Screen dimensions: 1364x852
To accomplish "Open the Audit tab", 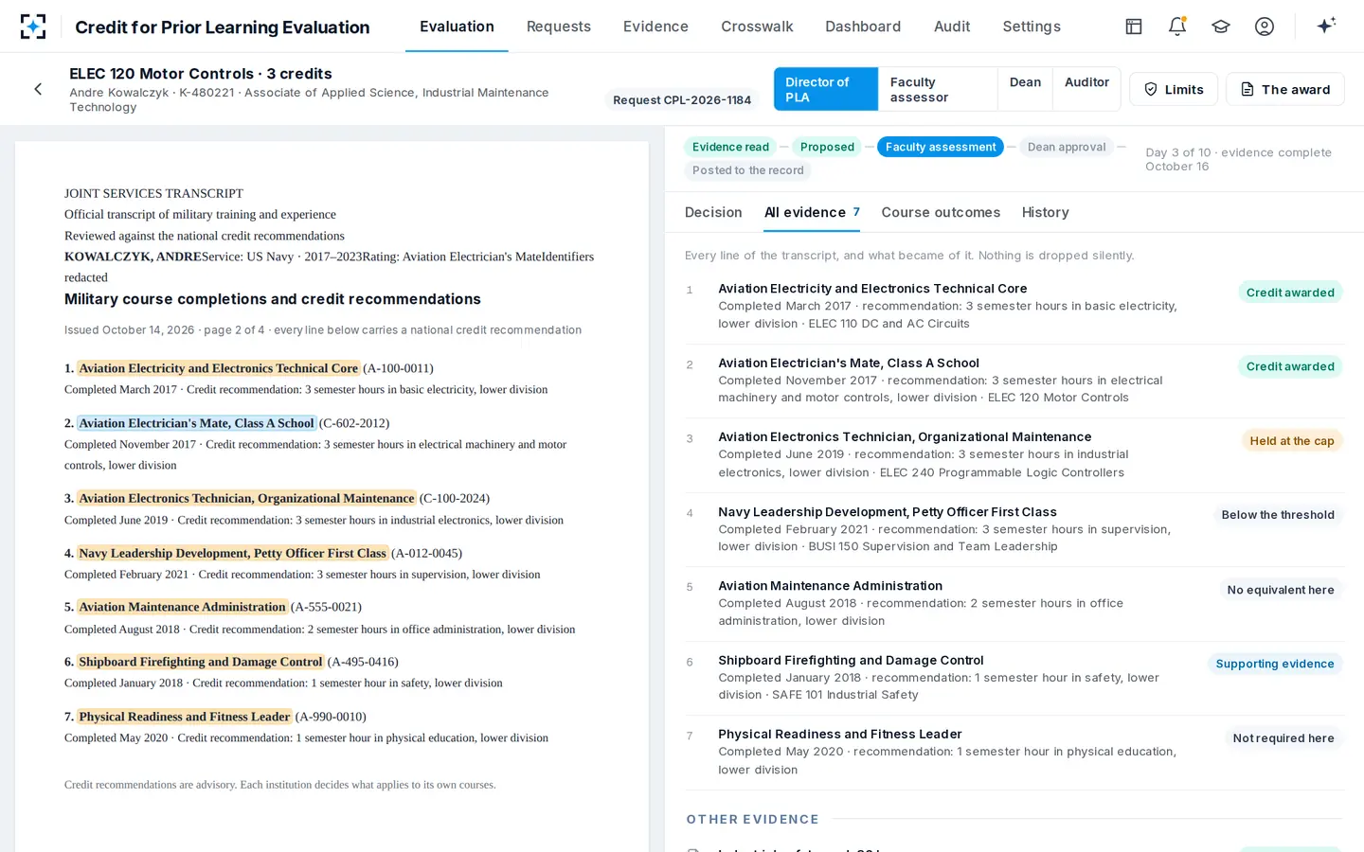I will (x=952, y=27).
